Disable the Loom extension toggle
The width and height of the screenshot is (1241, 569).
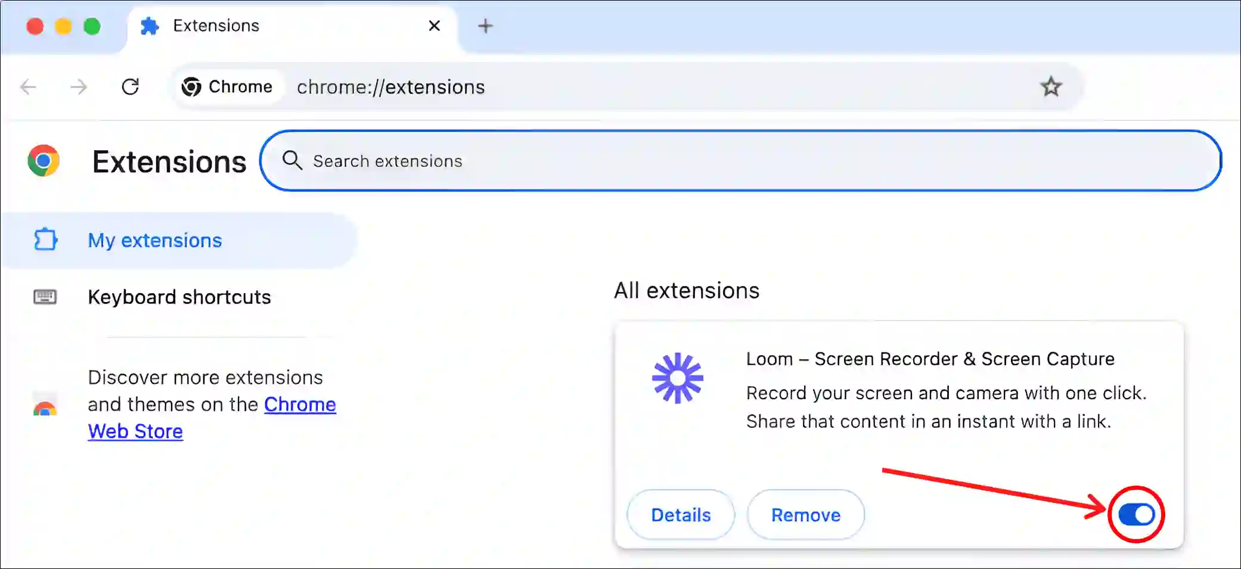coord(1136,514)
